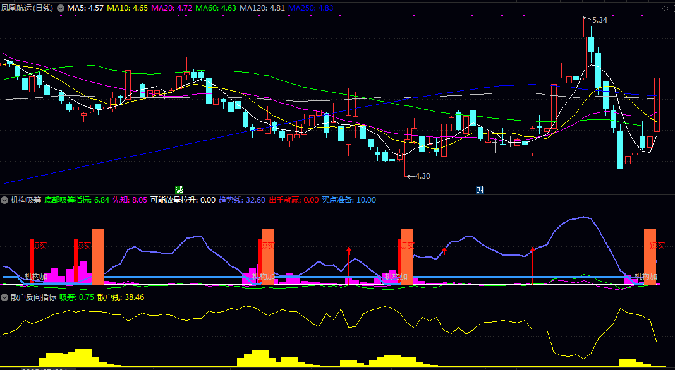Screen dimensions: 675x370
Task: Click the leftmost 机构加 signal label
Action: coord(36,277)
